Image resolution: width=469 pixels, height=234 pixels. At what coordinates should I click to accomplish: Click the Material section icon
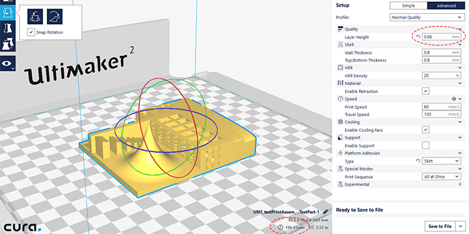point(340,83)
